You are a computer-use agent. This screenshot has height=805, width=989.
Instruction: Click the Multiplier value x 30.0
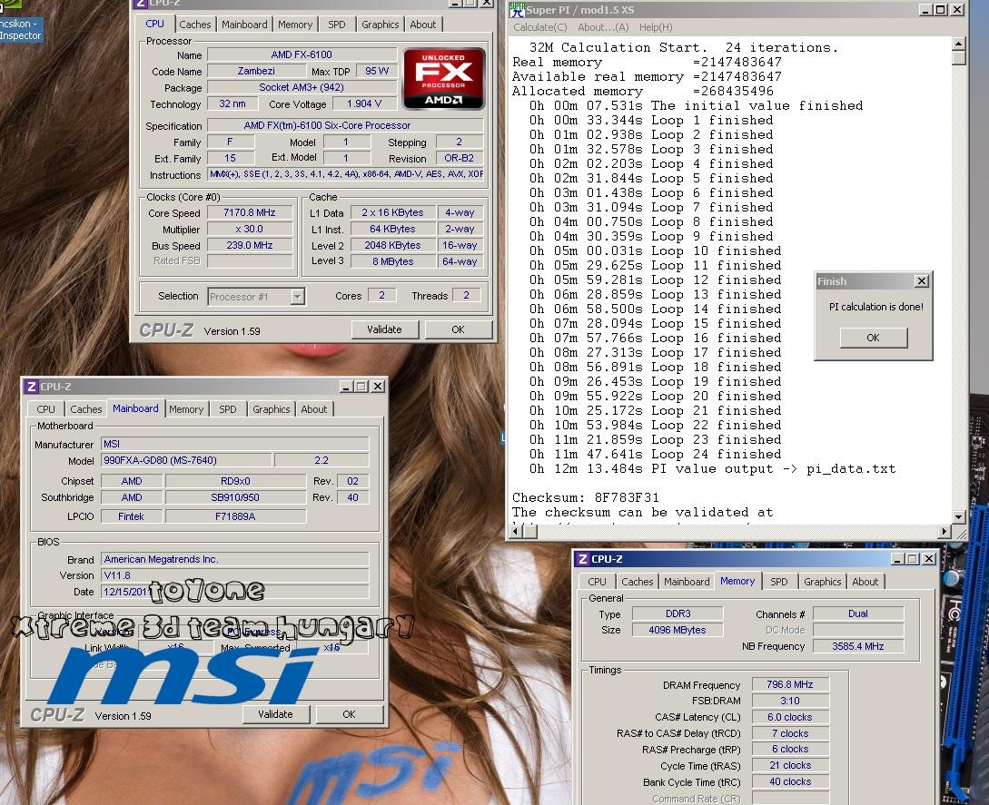click(x=250, y=229)
